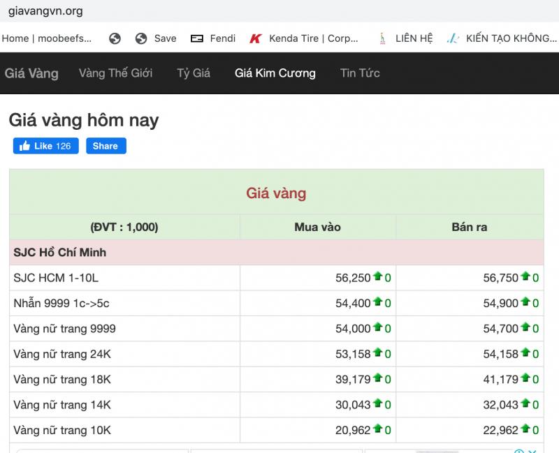
Task: Click the Giá Vàng site brand link
Action: tap(31, 73)
